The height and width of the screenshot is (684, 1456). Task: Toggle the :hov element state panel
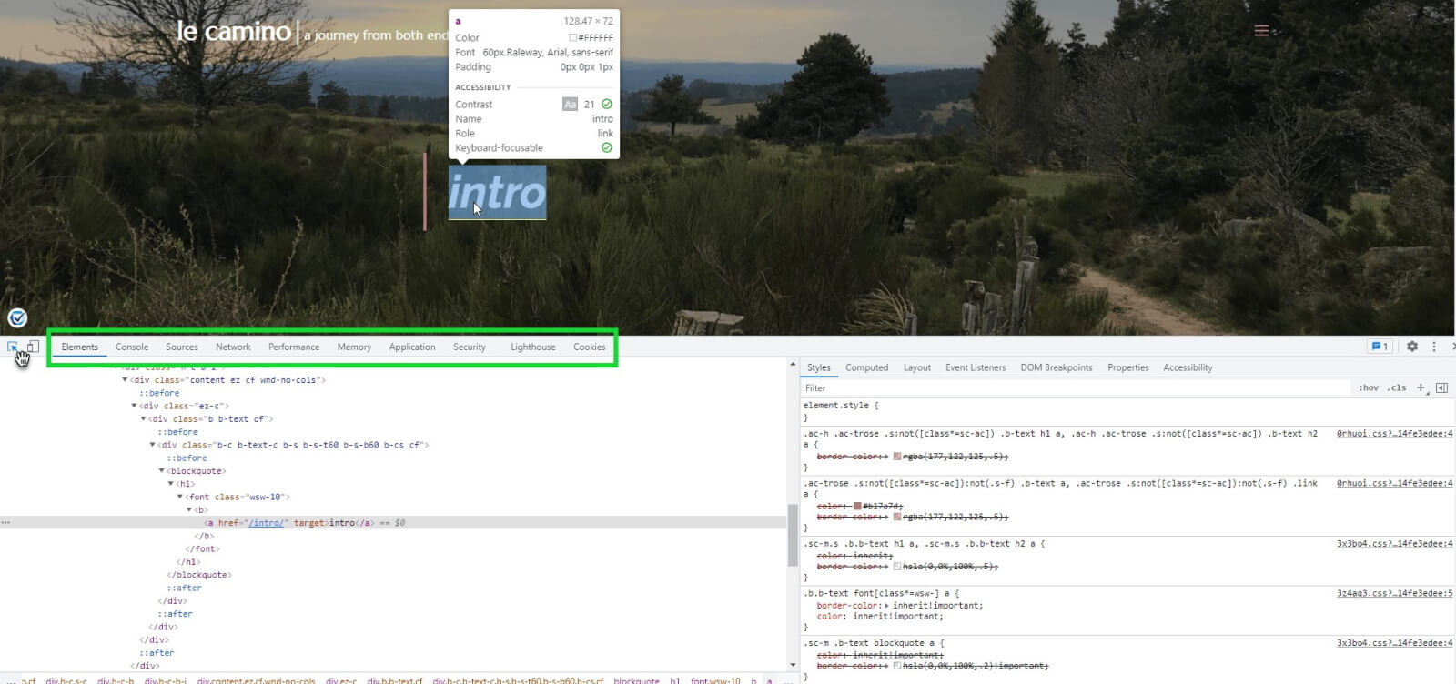click(1369, 387)
